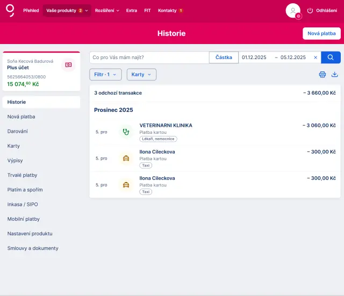Open the Rozšíření menu

107,11
